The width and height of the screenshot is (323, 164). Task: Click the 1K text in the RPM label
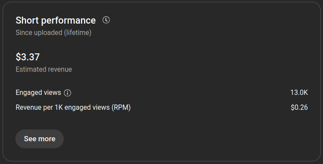[59, 108]
